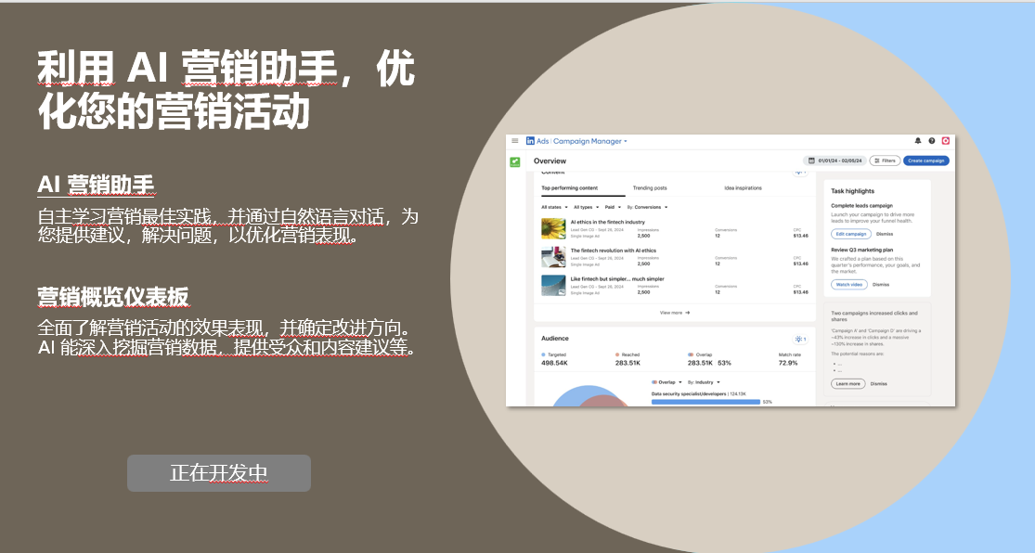1035x553 pixels.
Task: Click the blue Targeted legend dot
Action: coord(543,354)
